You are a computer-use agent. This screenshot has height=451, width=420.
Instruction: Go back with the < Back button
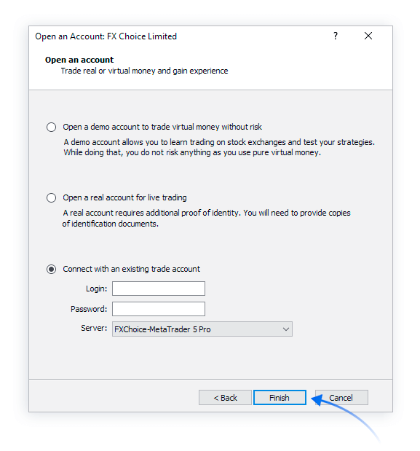225,398
